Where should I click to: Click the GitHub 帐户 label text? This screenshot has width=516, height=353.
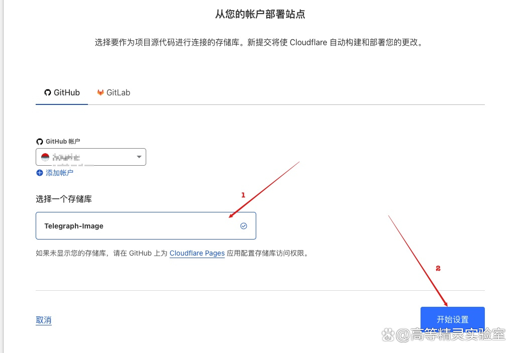click(63, 142)
